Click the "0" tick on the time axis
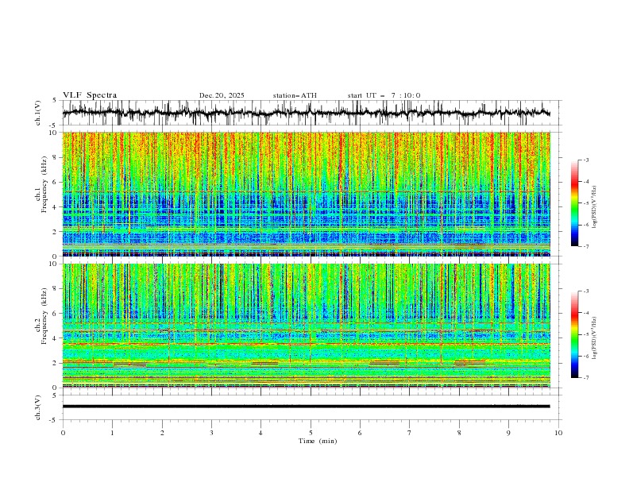The height and width of the screenshot is (486, 629). click(x=63, y=433)
